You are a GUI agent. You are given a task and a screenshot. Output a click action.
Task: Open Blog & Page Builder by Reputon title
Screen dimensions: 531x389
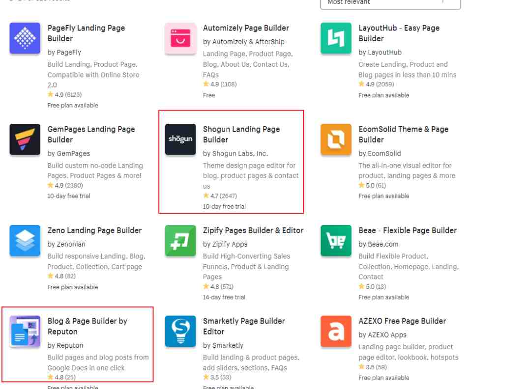[87, 326]
